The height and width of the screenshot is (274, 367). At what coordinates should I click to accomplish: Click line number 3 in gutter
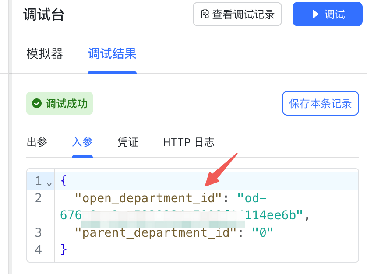click(39, 232)
